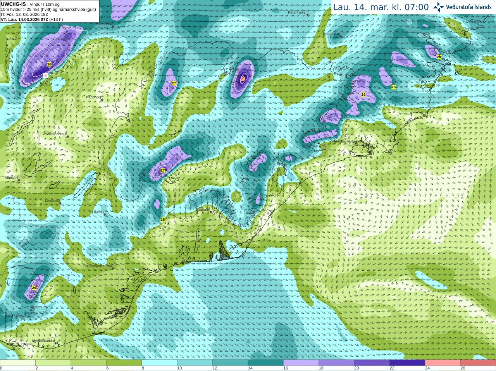Click the 10–12 m/s legend swatch
Screen dimensions: 496x371
tap(195, 363)
